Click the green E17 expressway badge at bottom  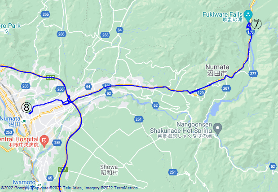click(x=63, y=169)
